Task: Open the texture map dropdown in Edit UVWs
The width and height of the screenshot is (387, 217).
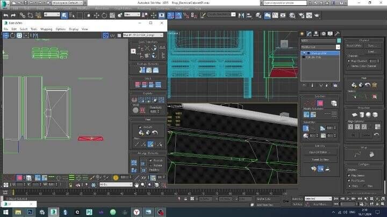Action: pyautogui.click(x=143, y=35)
